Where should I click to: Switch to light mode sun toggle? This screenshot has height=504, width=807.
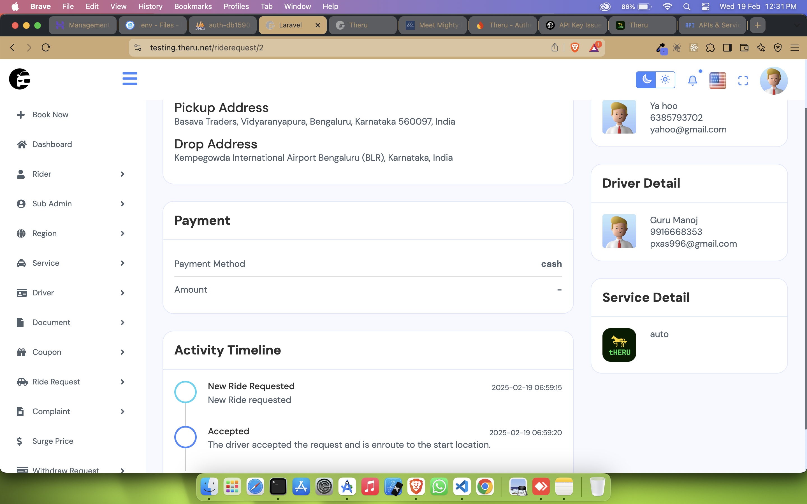point(665,80)
